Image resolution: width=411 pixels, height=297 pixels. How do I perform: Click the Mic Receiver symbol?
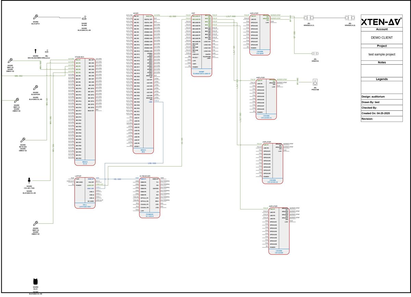[x=47, y=52]
